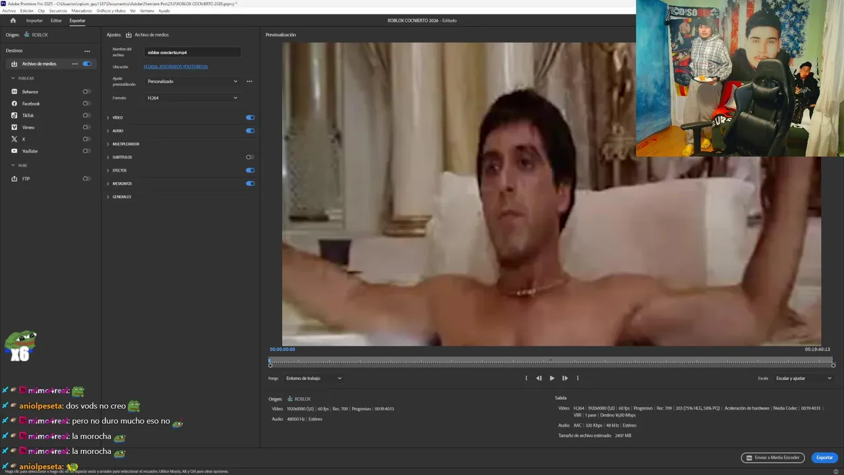Click the Vimeo destination icon
844x475 pixels.
pyautogui.click(x=15, y=127)
